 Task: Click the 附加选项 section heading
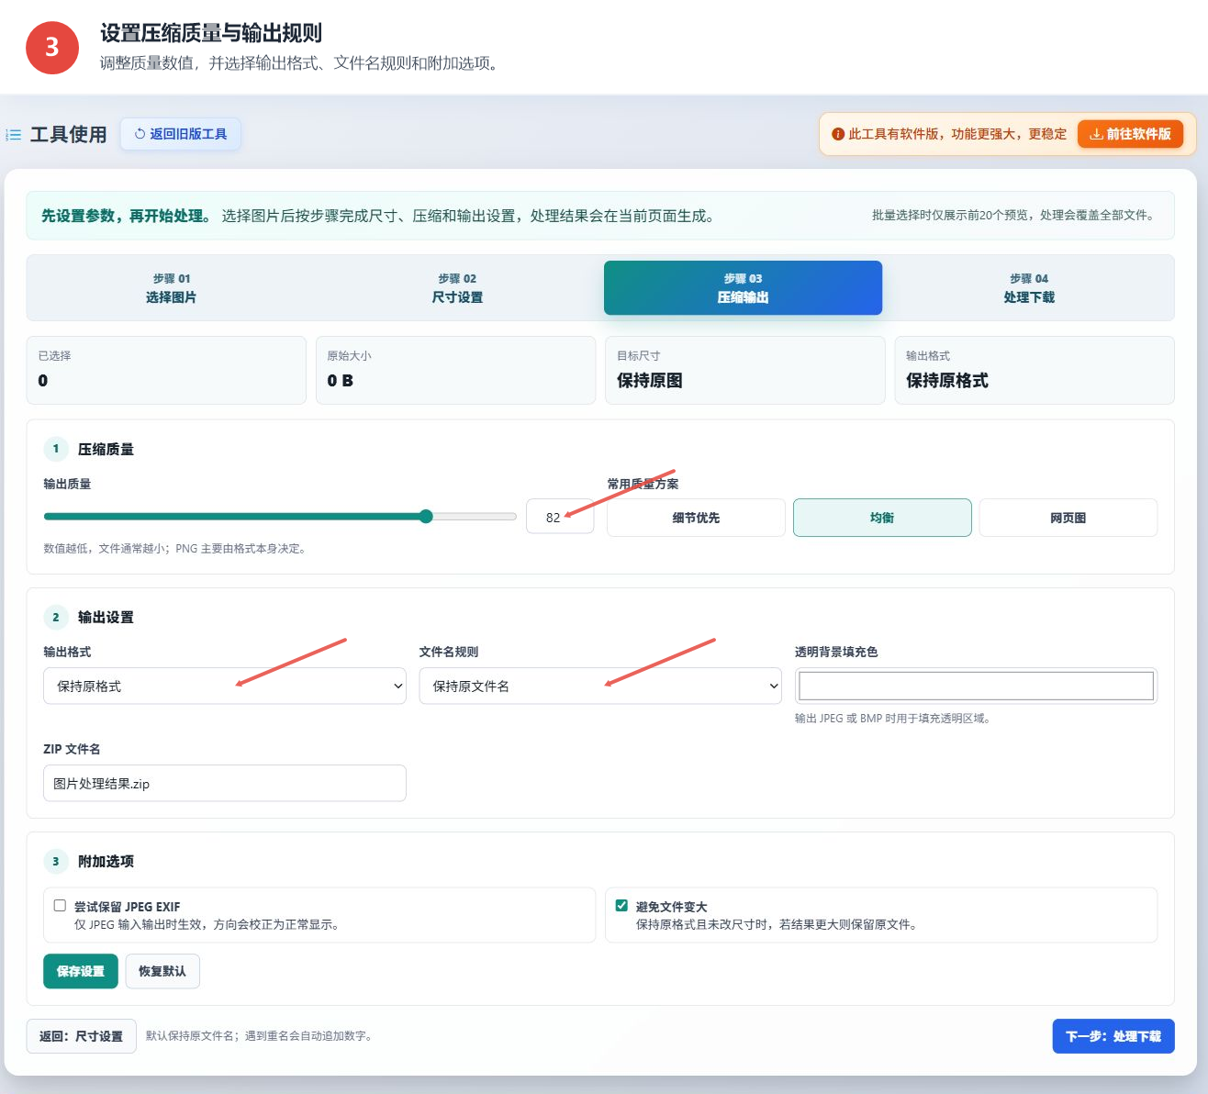(106, 861)
